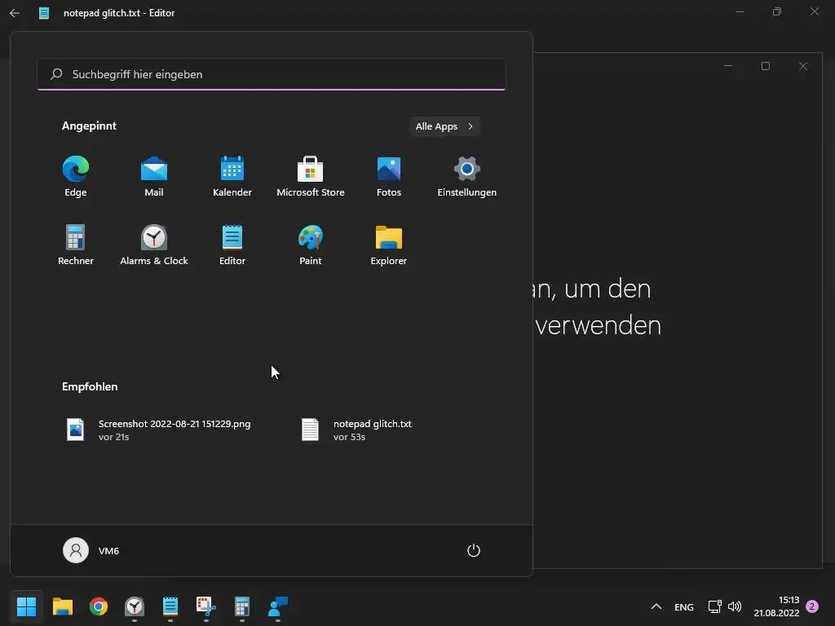Click the notepad icon in the Editor title bar
The image size is (835, 626).
point(44,13)
